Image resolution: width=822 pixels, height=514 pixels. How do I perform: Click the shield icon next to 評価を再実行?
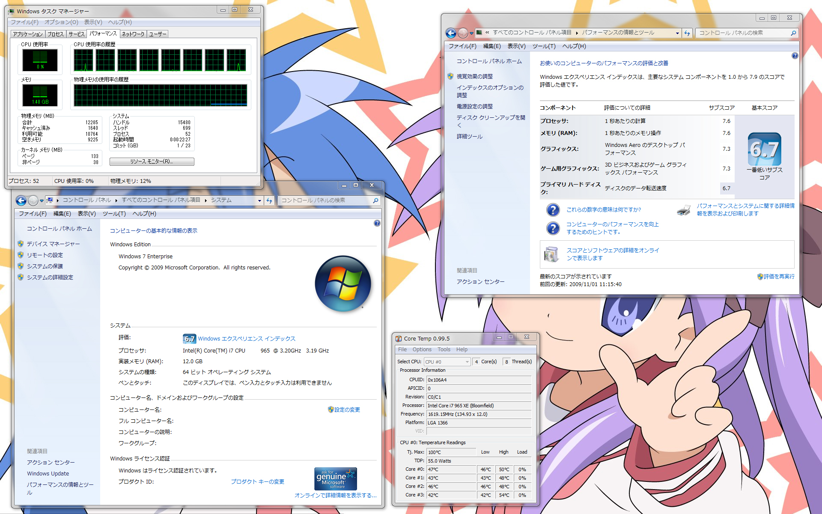pyautogui.click(x=760, y=277)
